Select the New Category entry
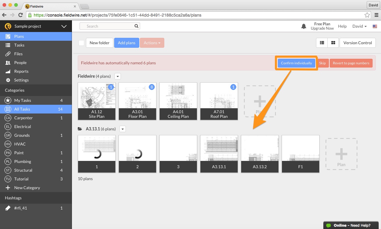 point(36,188)
